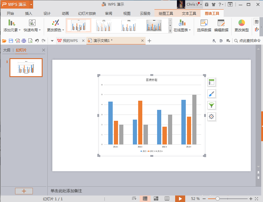Toggle slide sorter grid view
Viewport: 263px width, 202px height.
pos(156,199)
